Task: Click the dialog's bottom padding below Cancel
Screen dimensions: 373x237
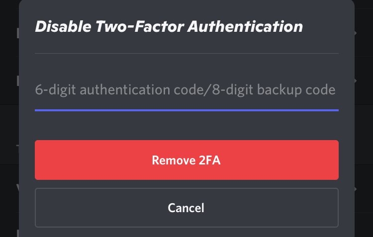Action: tap(186, 233)
